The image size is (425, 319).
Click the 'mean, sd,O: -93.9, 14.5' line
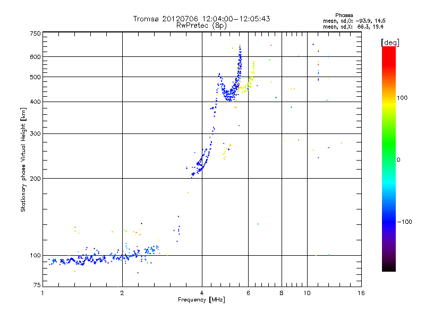coord(354,21)
